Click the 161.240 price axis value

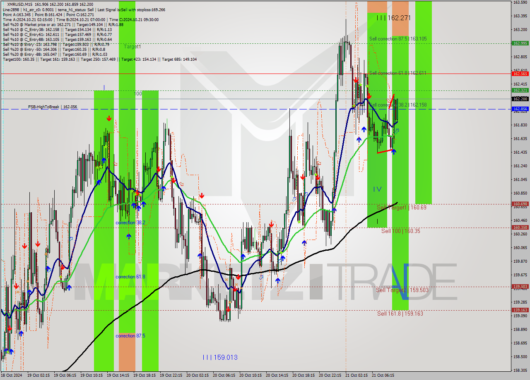pos(520,166)
